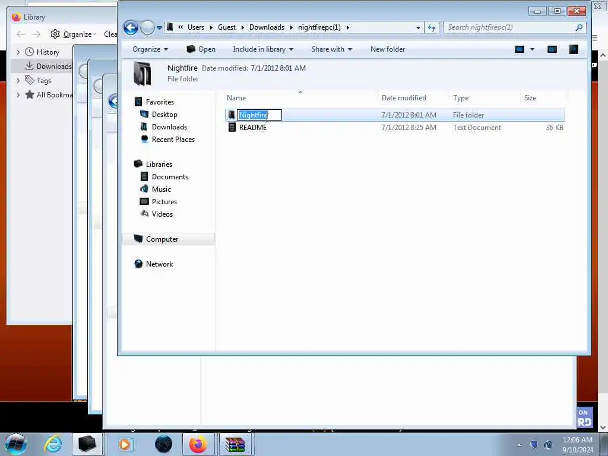Open Desktop in Favorites
Image resolution: width=608 pixels, height=456 pixels.
point(164,115)
